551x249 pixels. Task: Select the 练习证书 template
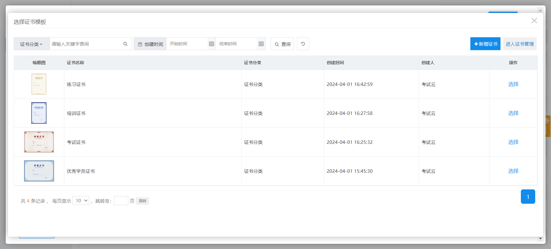point(513,84)
